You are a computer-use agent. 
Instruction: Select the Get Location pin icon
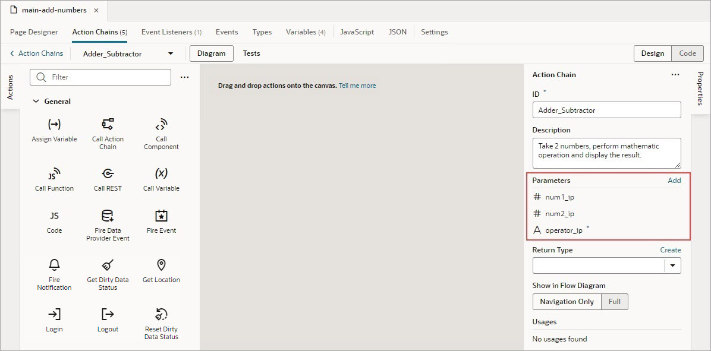[x=161, y=265]
